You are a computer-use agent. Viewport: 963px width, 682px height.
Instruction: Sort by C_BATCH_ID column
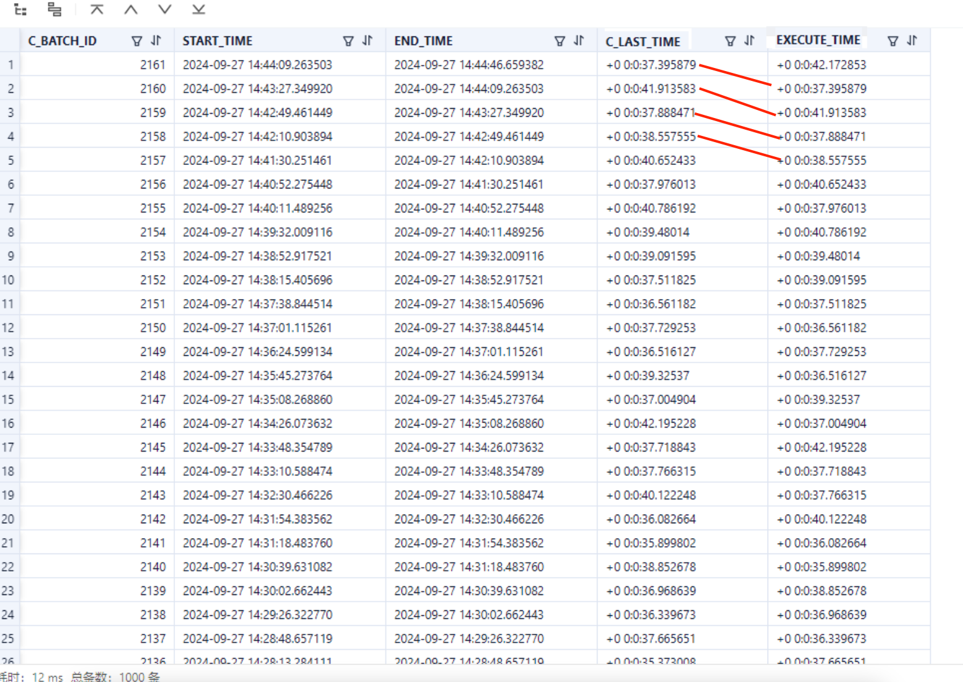156,41
